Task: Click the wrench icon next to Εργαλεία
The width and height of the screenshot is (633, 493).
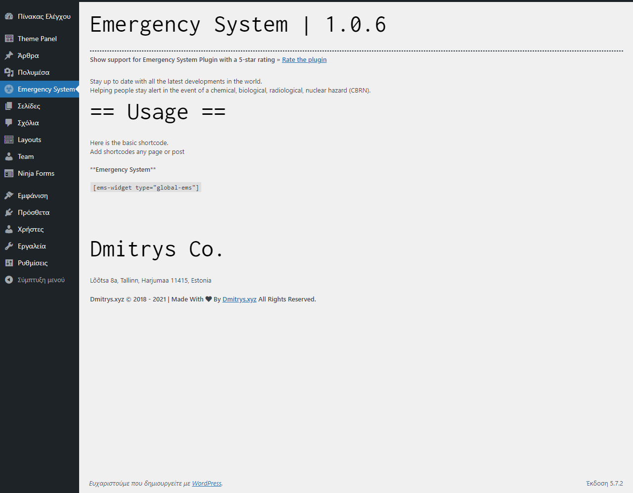Action: (9, 246)
